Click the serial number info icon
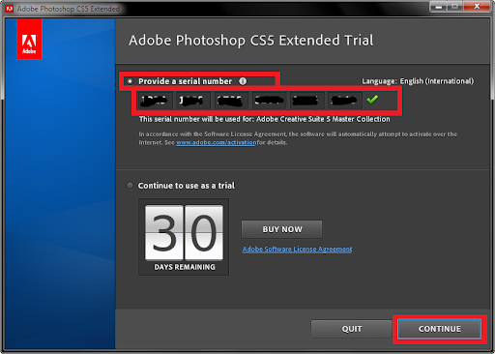 pos(243,81)
